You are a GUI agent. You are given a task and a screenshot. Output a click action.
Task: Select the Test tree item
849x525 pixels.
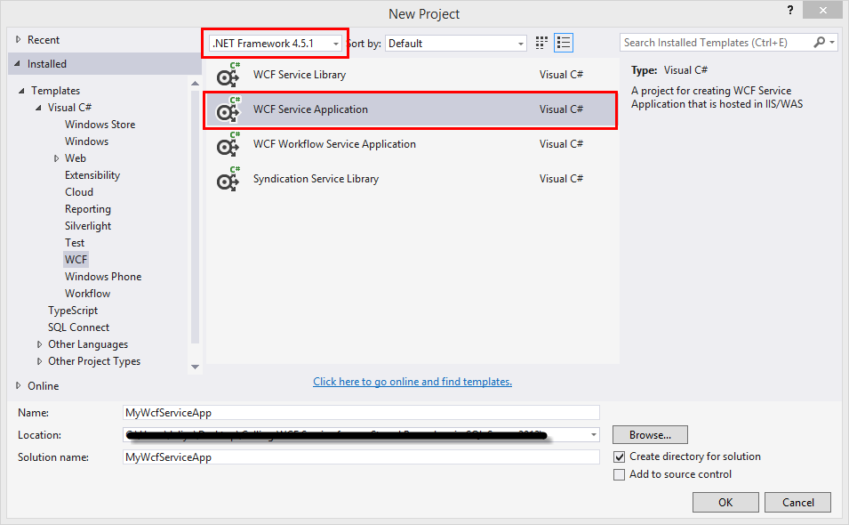coord(75,243)
